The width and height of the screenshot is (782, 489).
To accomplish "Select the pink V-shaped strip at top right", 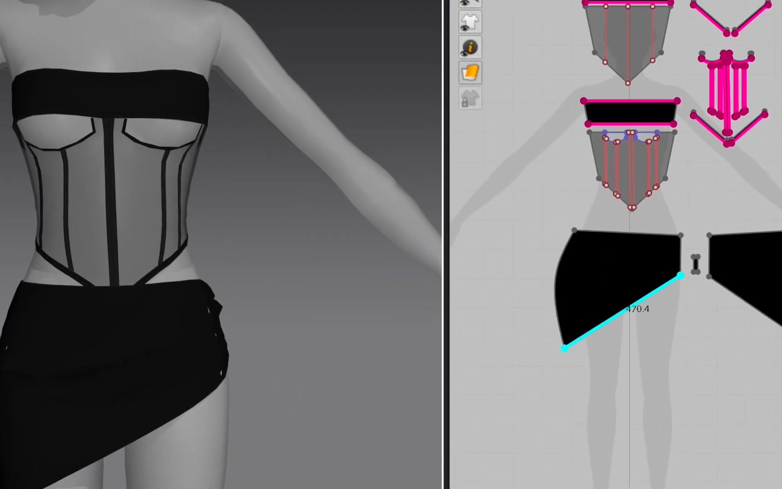I will pyautogui.click(x=730, y=18).
